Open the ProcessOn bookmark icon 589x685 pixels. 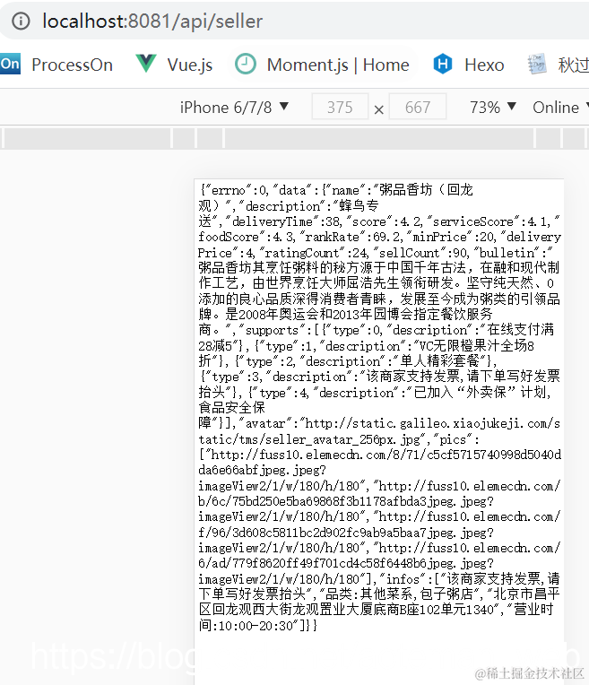pos(10,64)
